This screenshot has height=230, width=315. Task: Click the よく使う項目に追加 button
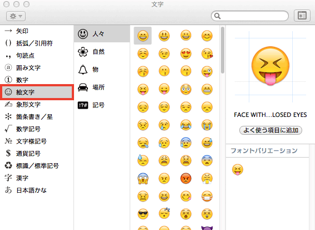click(x=270, y=130)
